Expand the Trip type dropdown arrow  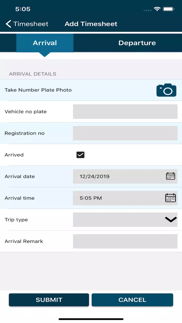pyautogui.click(x=171, y=220)
